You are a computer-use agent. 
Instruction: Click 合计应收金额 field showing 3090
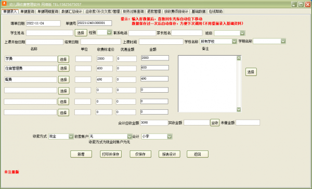pyautogui.click(x=154, y=123)
